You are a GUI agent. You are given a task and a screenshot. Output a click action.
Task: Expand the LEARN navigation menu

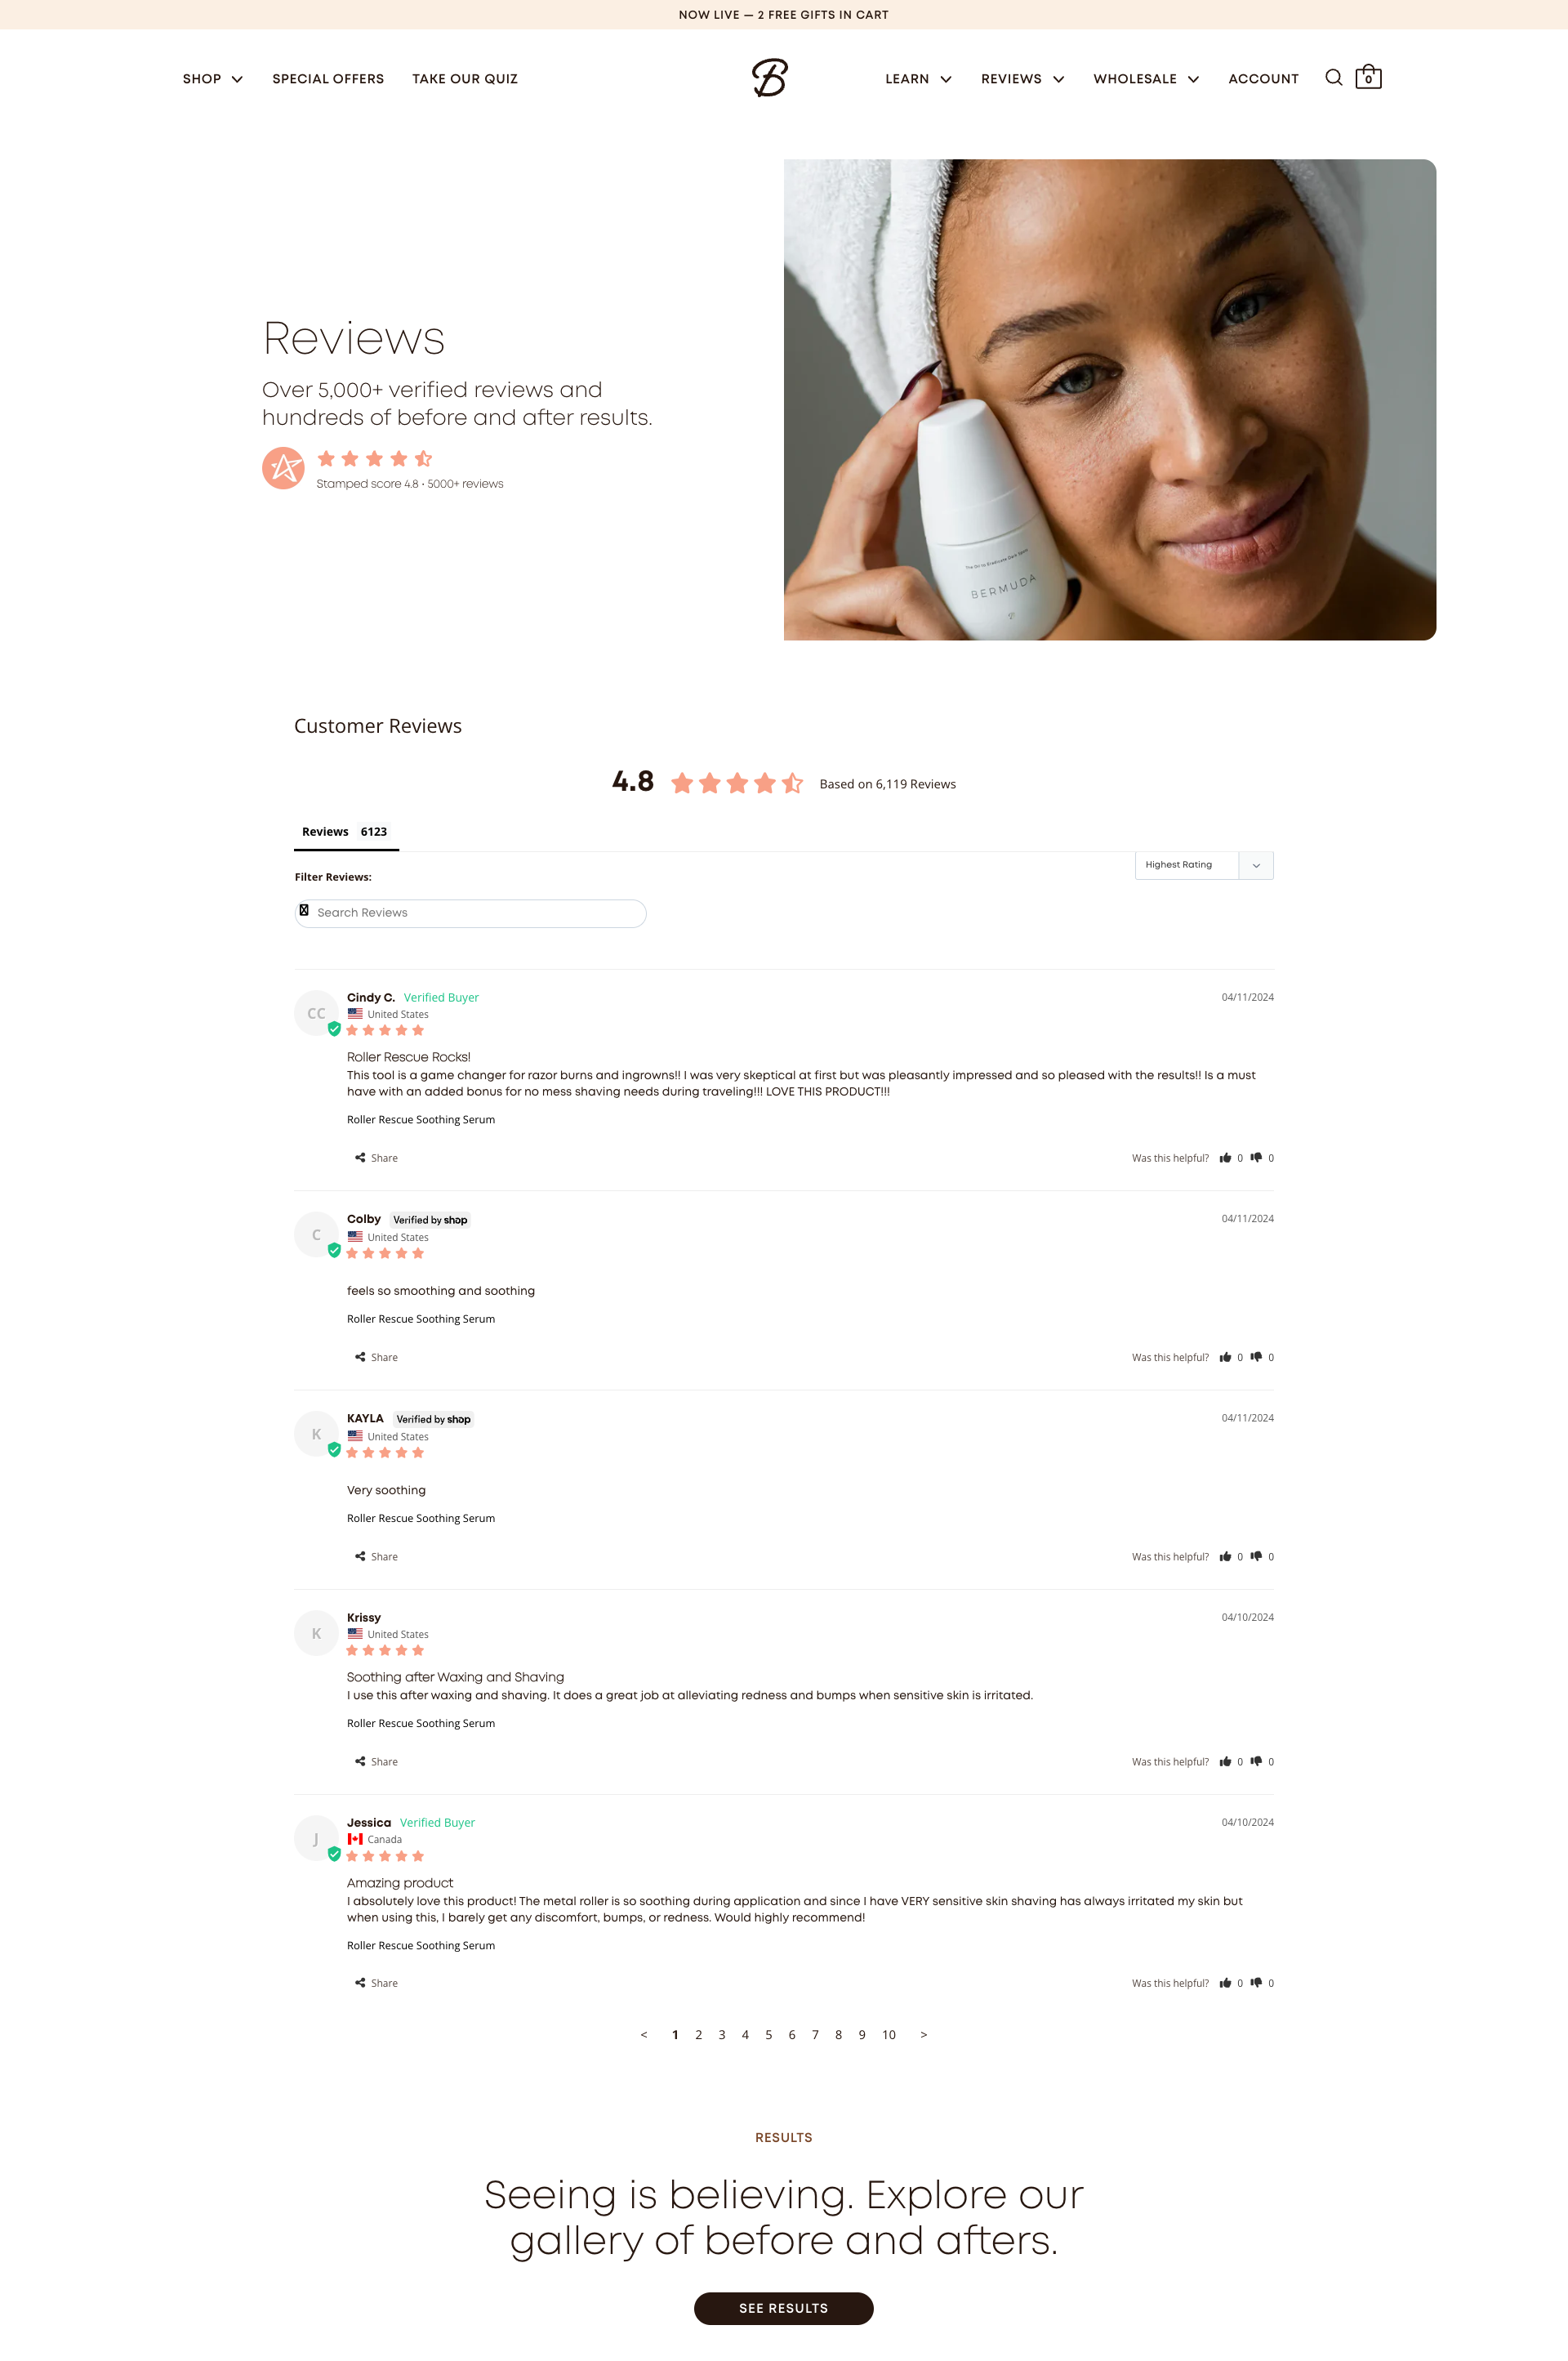(918, 79)
